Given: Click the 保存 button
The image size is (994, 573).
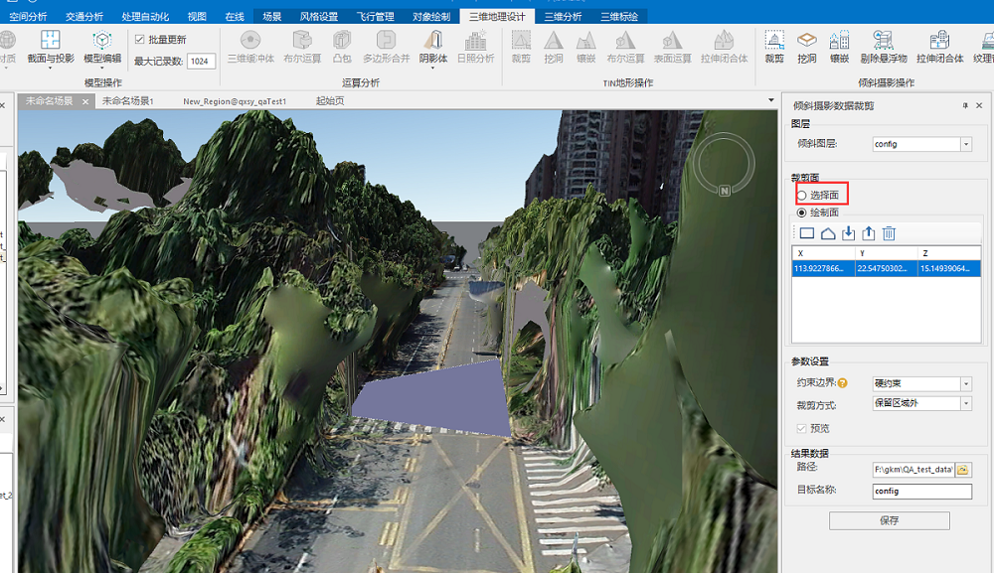Looking at the screenshot, I should coord(890,520).
